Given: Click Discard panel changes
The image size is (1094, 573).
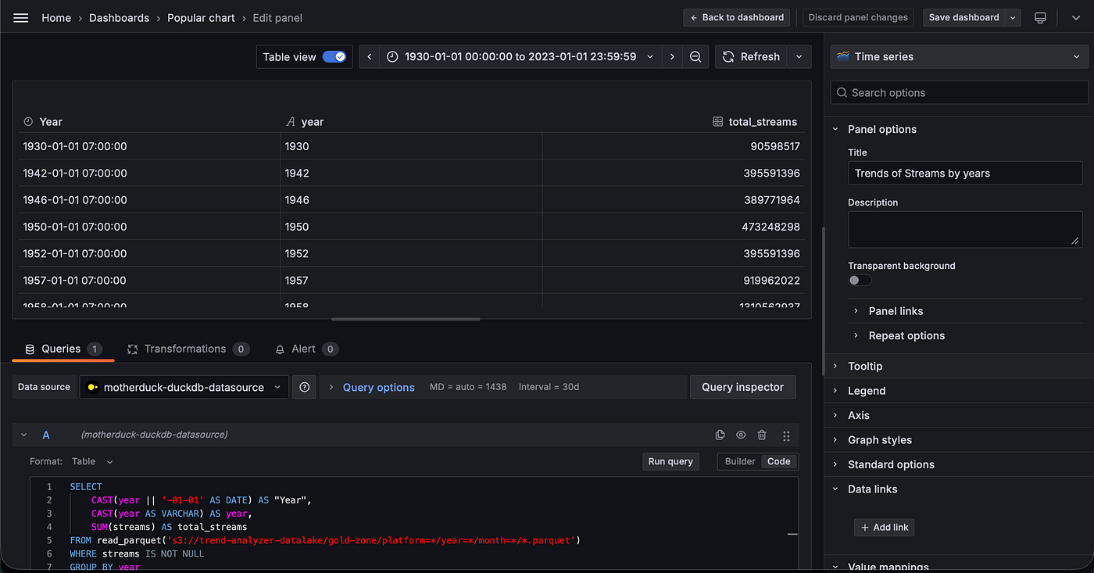Looking at the screenshot, I should click(x=858, y=17).
